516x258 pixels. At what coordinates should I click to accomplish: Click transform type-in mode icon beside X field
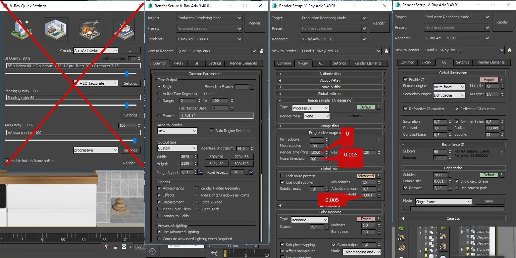tap(124, 246)
